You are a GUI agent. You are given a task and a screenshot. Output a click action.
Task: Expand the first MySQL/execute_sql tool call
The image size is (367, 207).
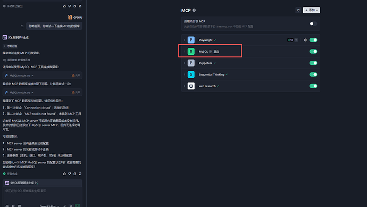[x=43, y=76]
